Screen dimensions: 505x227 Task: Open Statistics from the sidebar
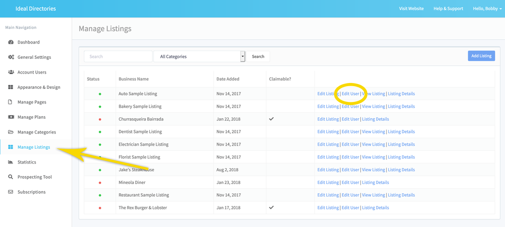pyautogui.click(x=27, y=162)
